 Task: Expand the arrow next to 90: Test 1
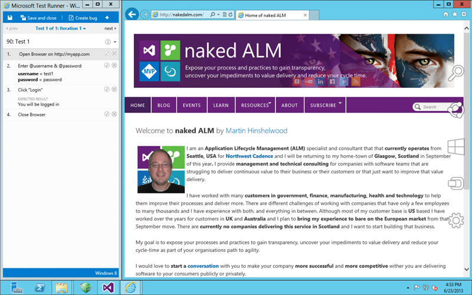point(115,42)
